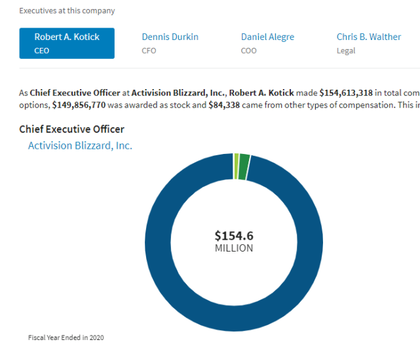Click the light green donut chart sliver
The image size is (420, 357).
[237, 166]
